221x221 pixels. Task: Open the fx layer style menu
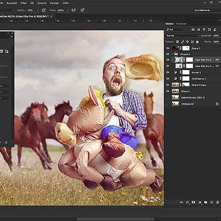point(188,202)
